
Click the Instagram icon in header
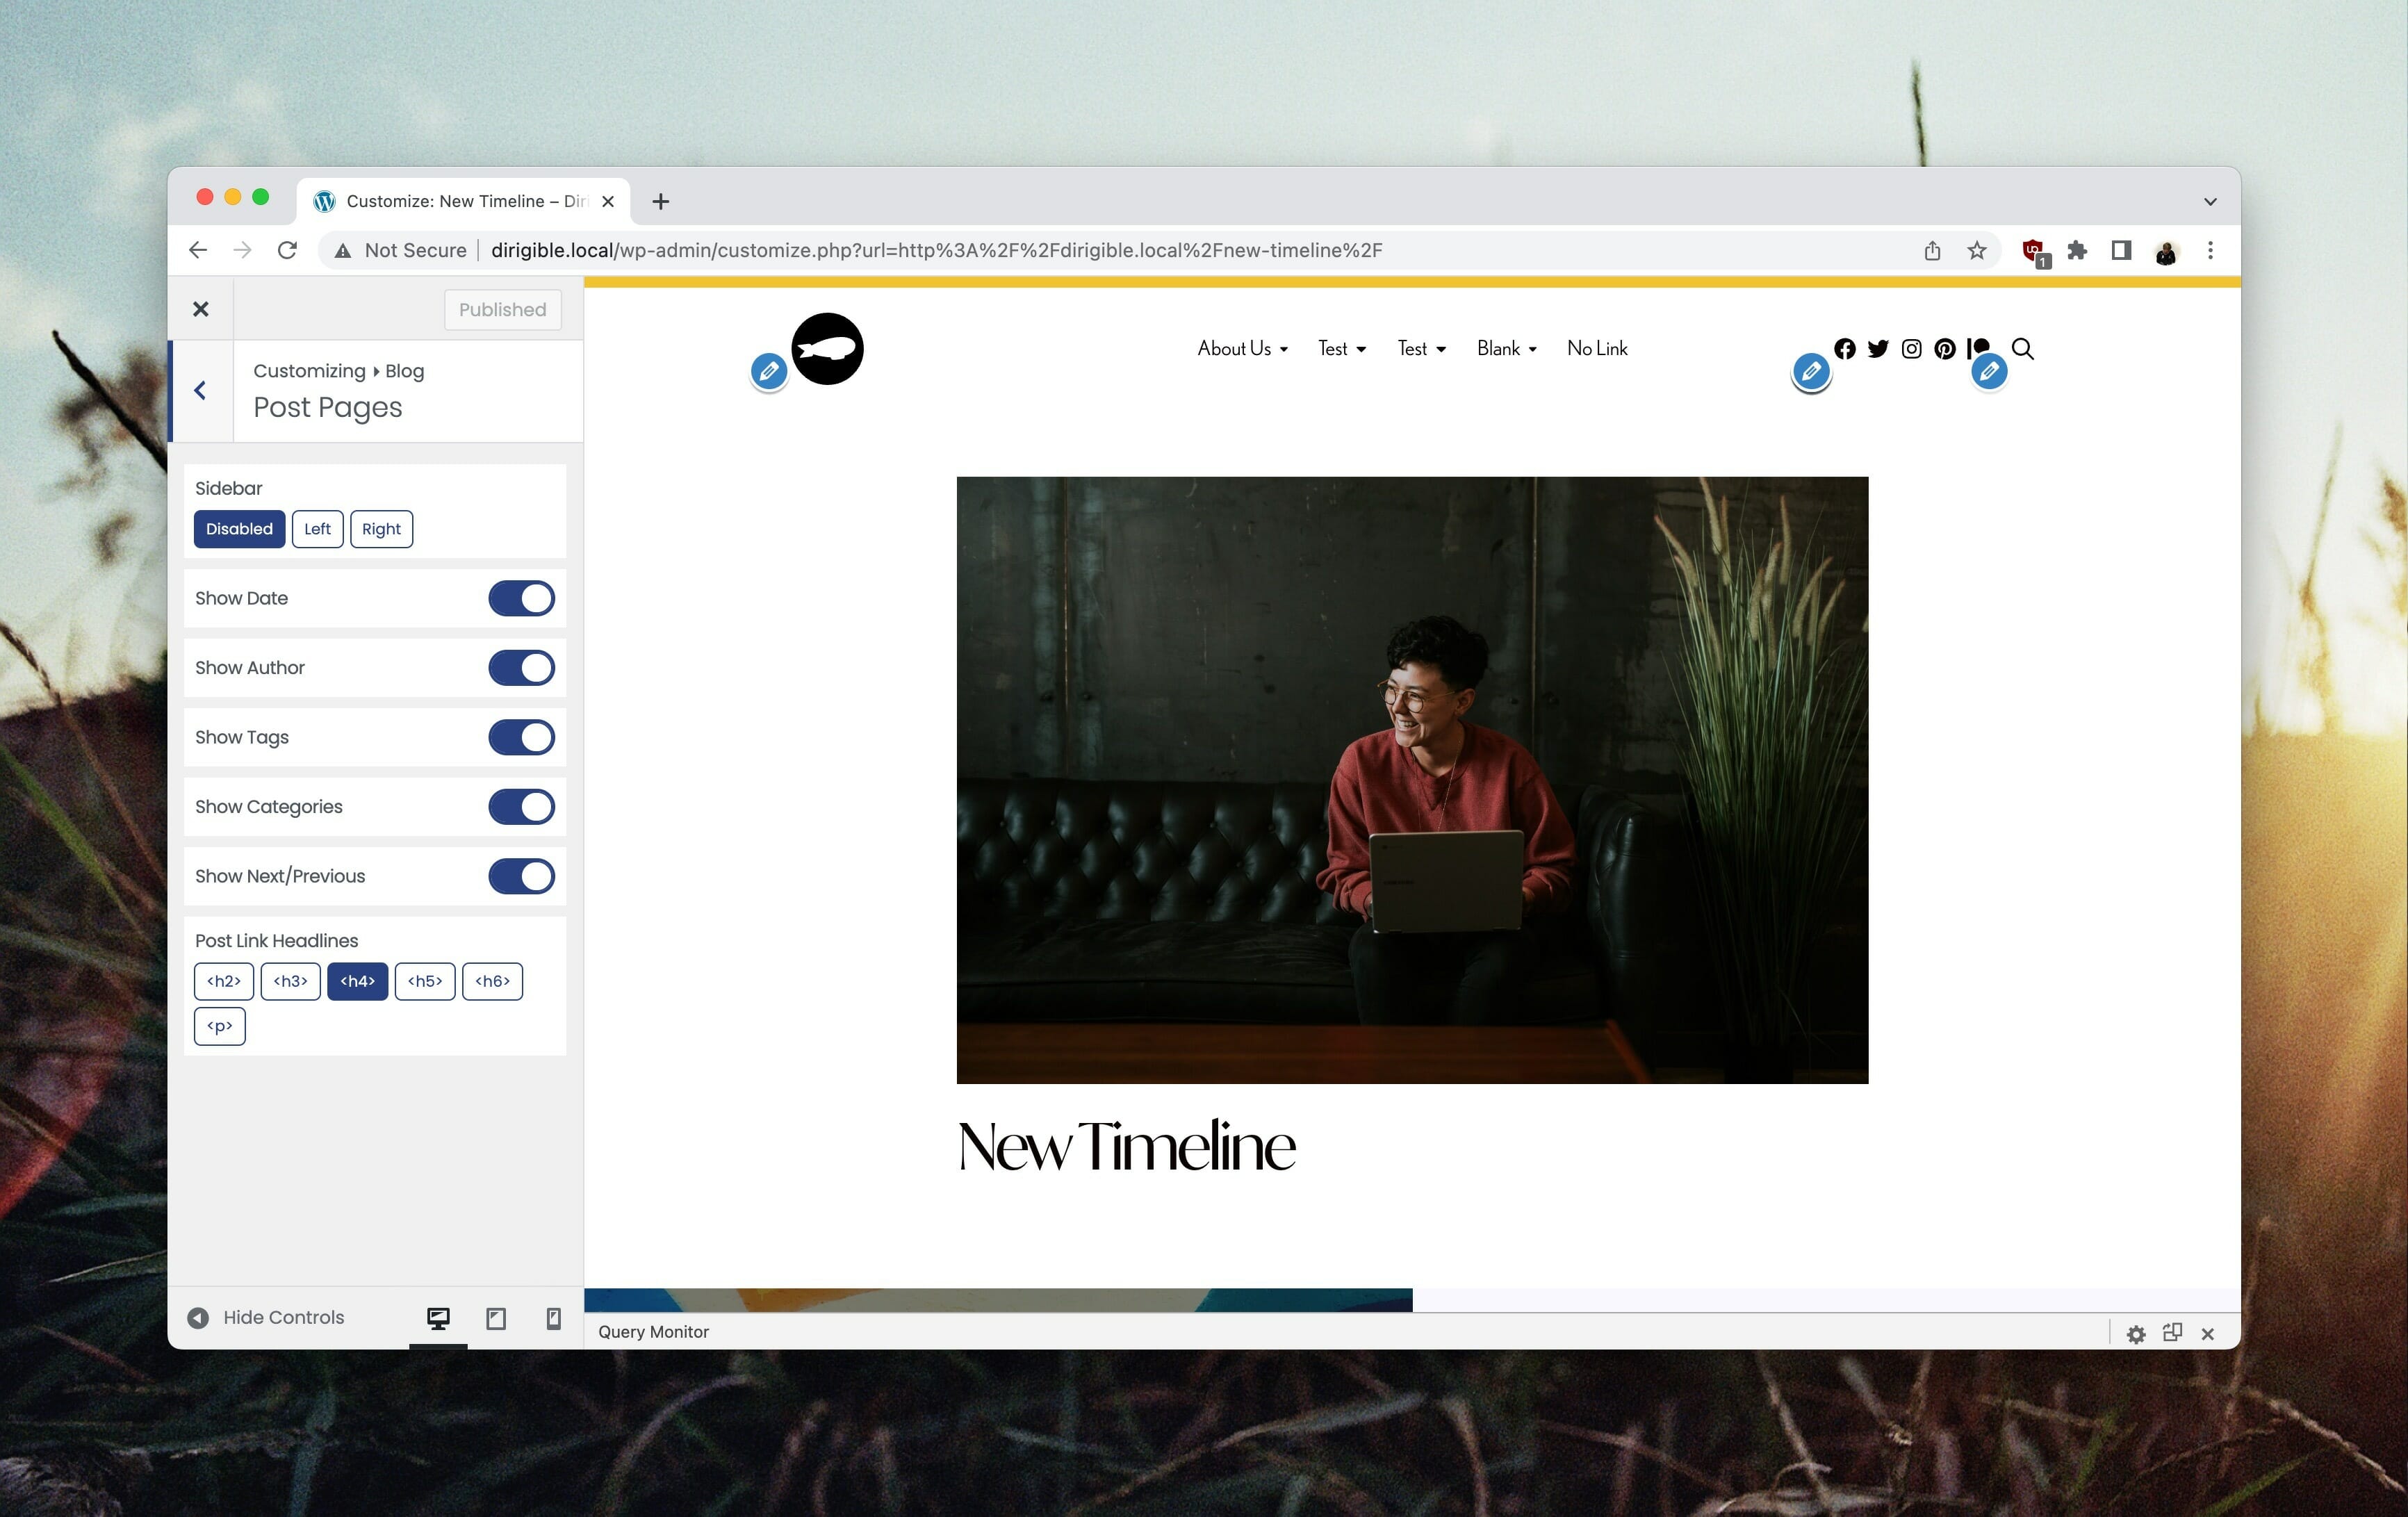coord(1911,349)
